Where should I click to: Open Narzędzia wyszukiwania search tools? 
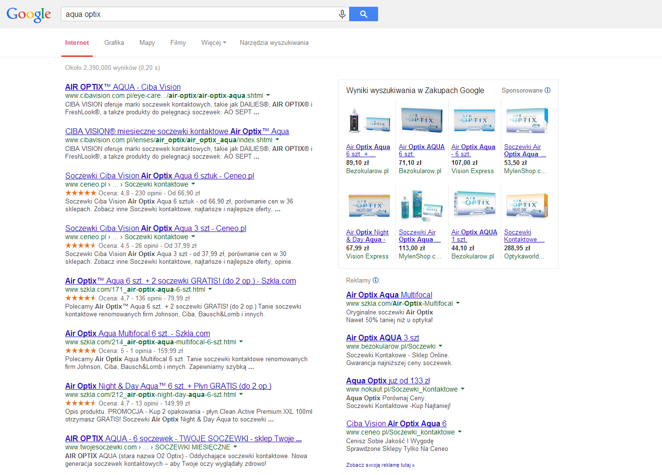point(274,43)
